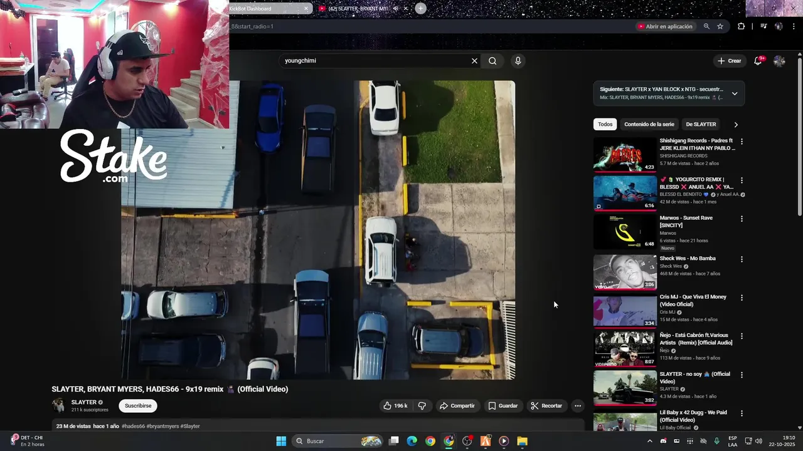Viewport: 803px width, 451px height.
Task: Open YOGURCITO REMIX video thumbnail
Action: coord(625,193)
